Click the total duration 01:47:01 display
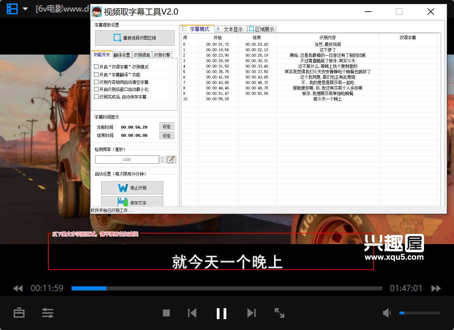 [x=406, y=288]
